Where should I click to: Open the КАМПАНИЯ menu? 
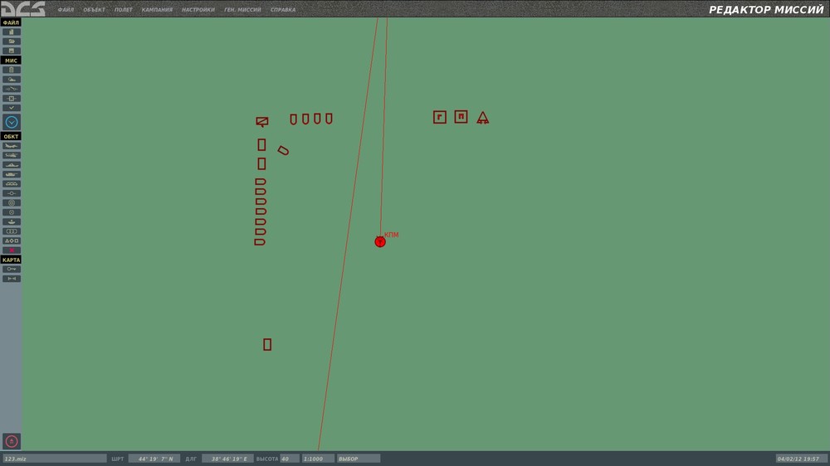157,9
